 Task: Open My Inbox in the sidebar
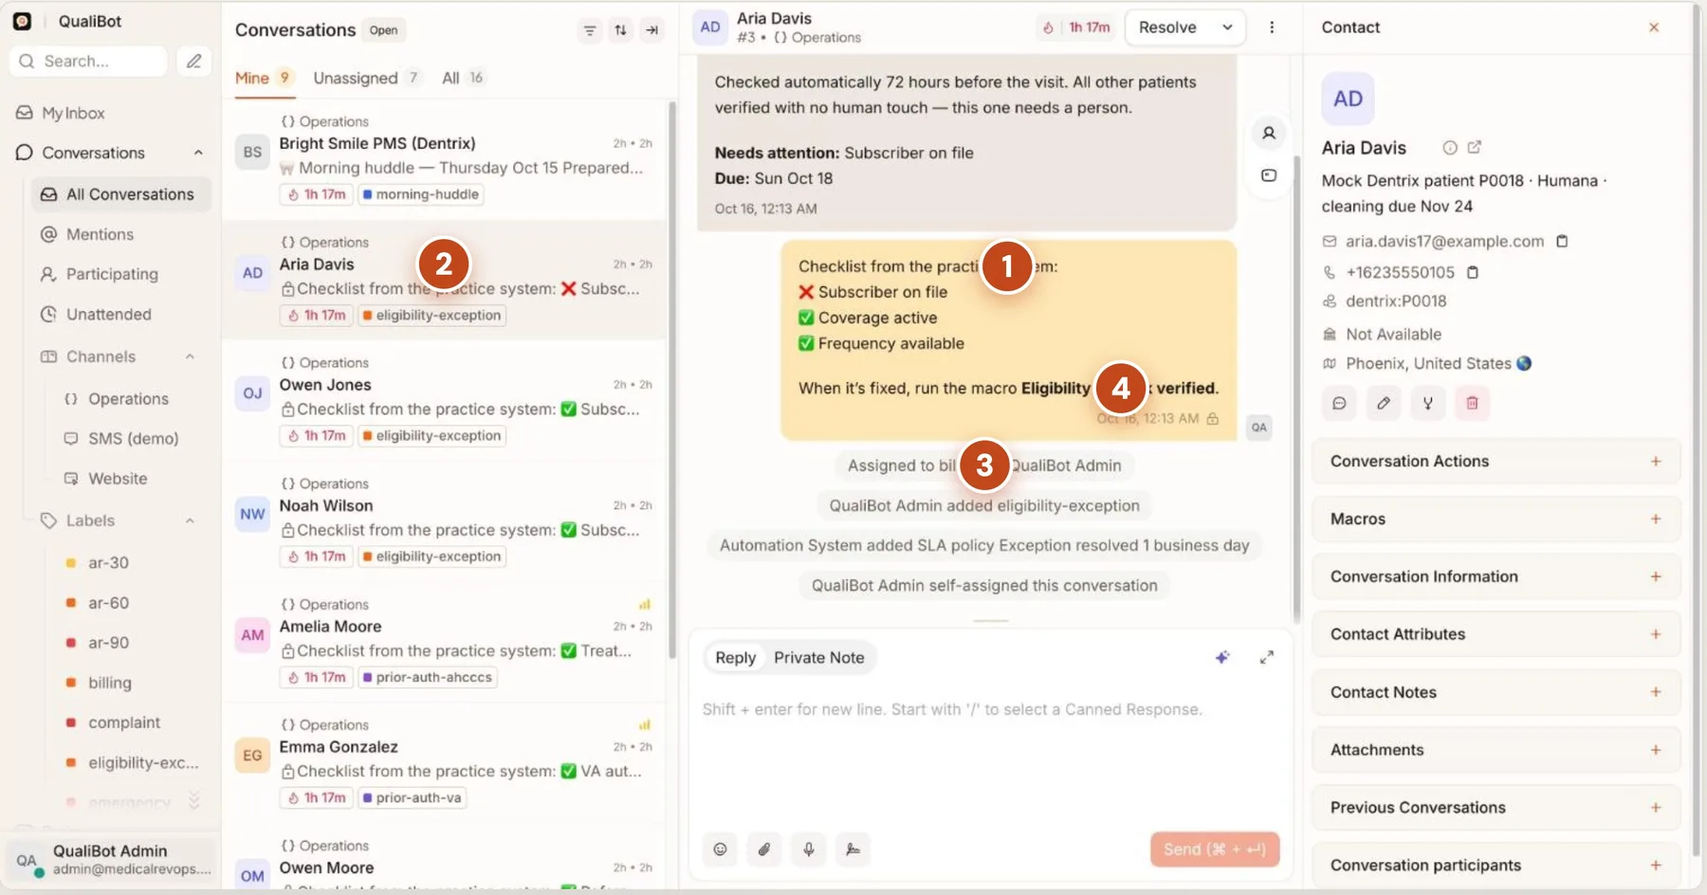click(x=73, y=113)
